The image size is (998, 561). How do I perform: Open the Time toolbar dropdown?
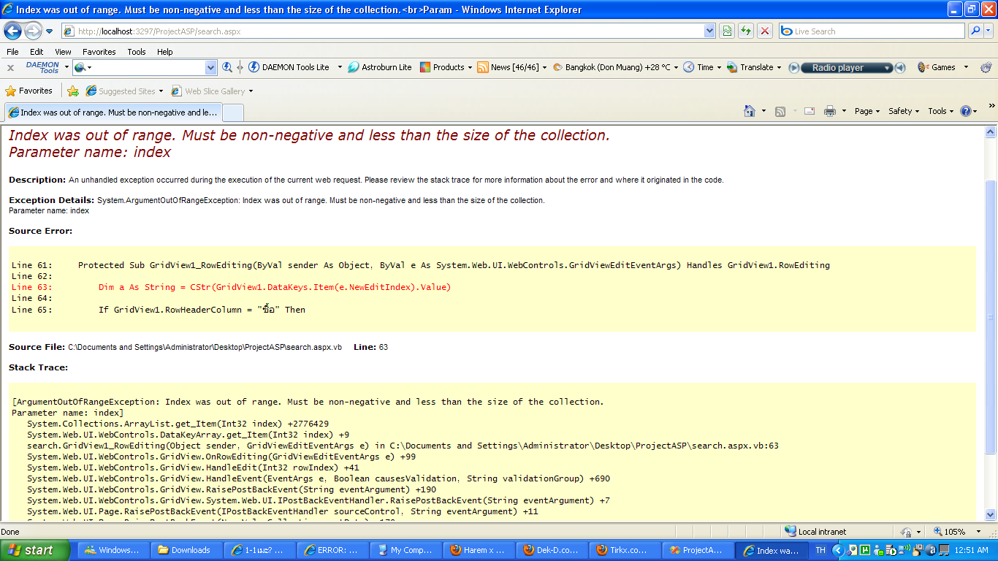pyautogui.click(x=702, y=67)
